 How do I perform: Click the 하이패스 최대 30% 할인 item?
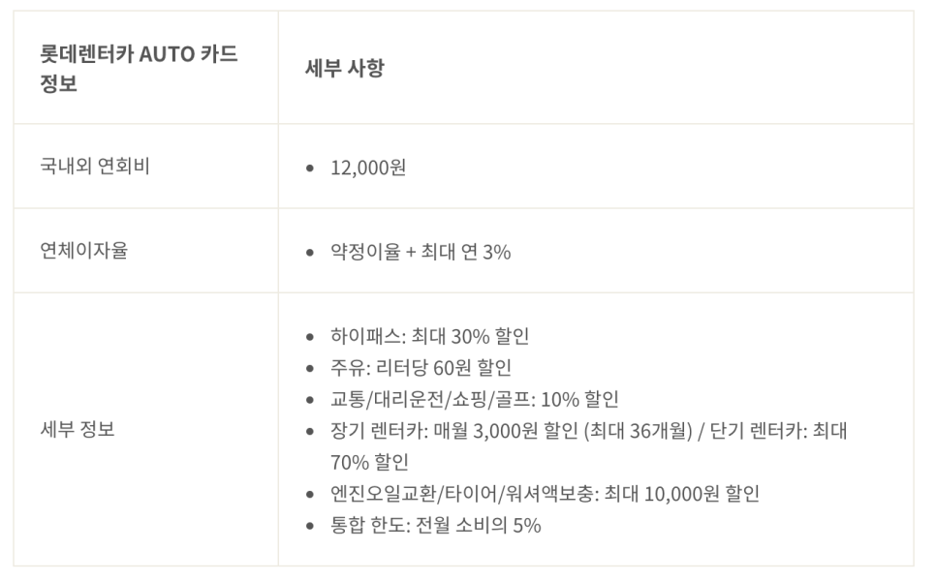[x=430, y=336]
